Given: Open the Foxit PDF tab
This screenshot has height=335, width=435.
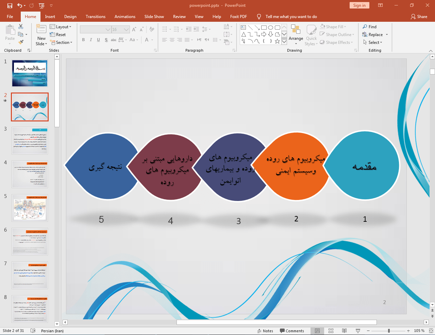Looking at the screenshot, I should point(238,16).
